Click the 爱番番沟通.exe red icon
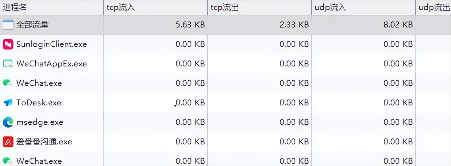The image size is (451, 166). point(8,142)
